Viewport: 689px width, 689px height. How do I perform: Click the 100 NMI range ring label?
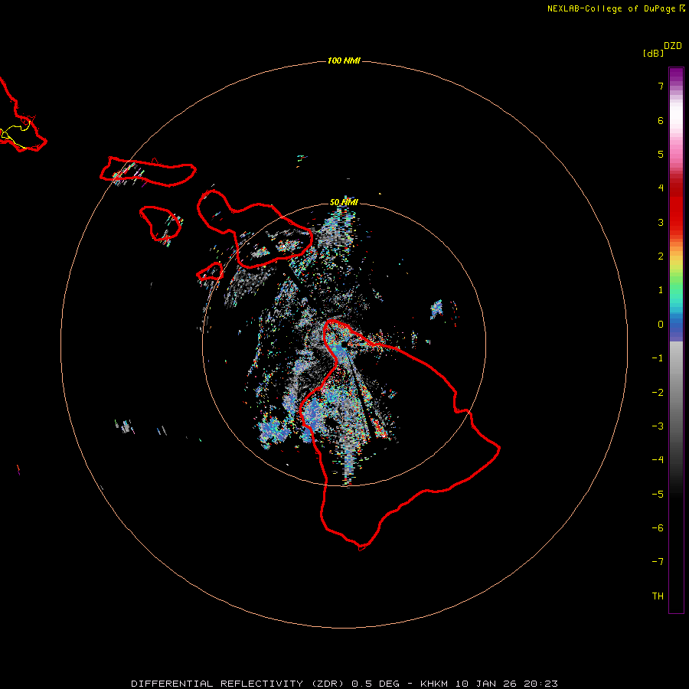[344, 60]
